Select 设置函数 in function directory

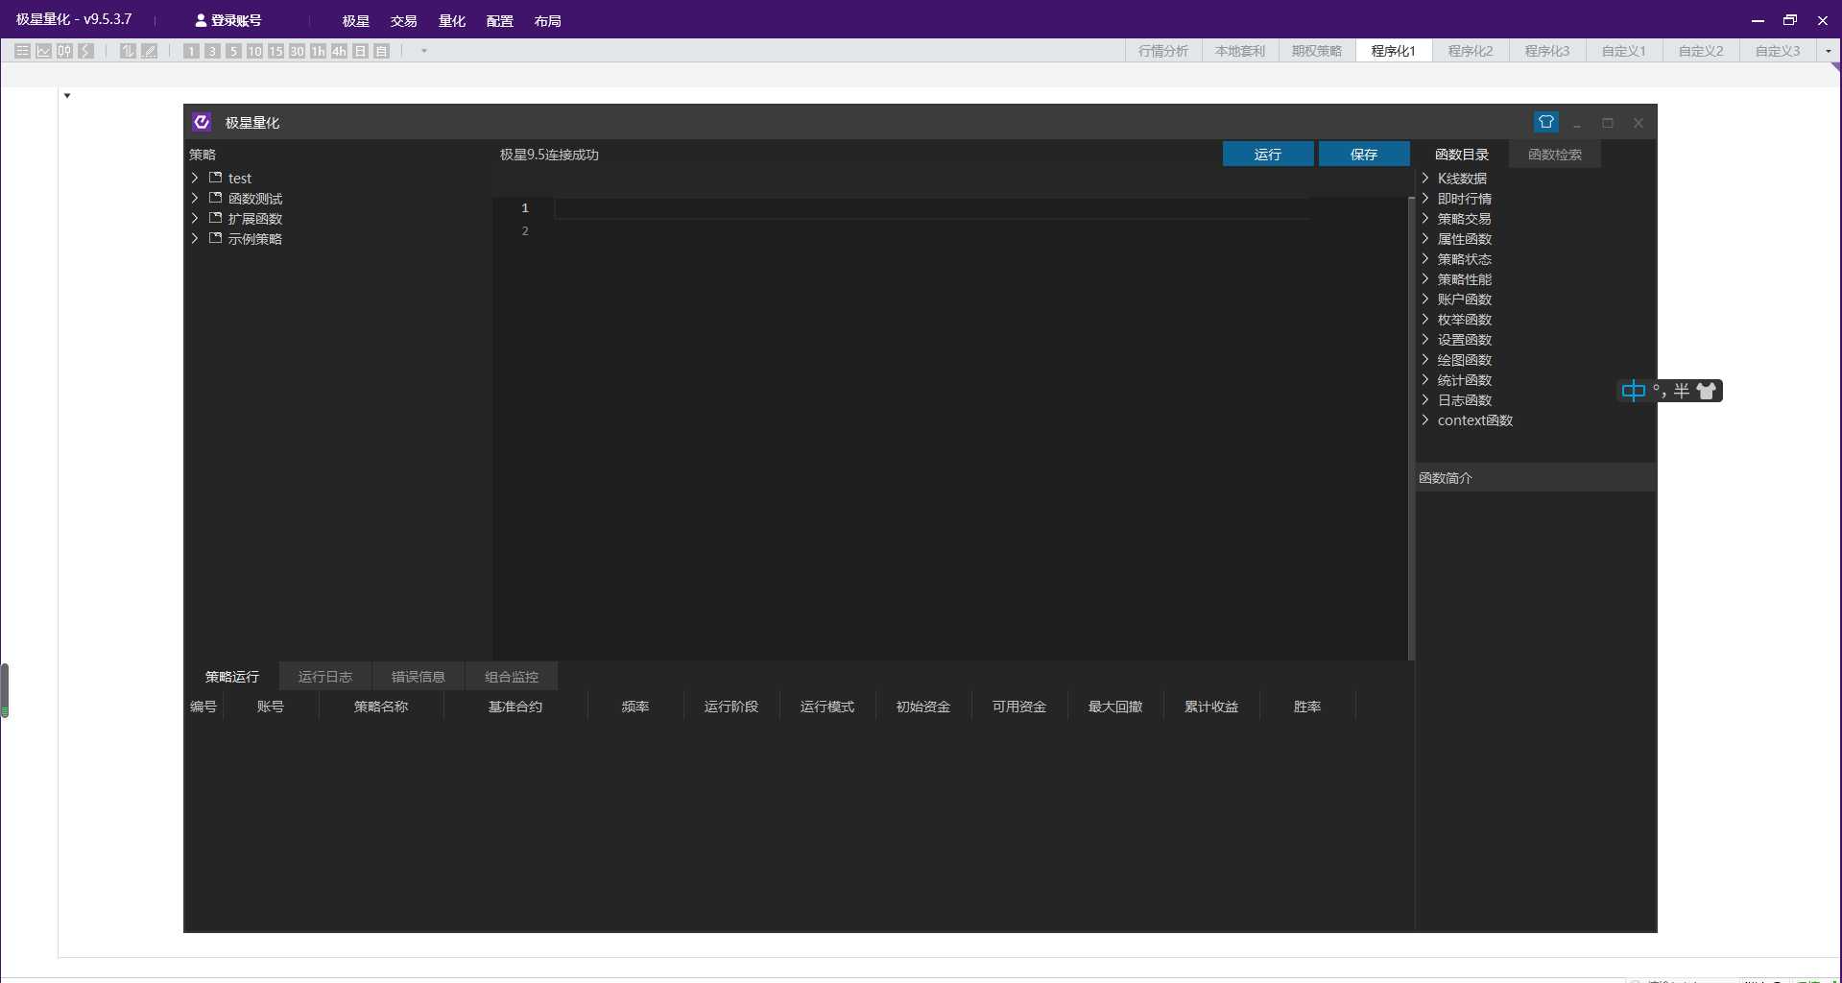tap(1464, 340)
